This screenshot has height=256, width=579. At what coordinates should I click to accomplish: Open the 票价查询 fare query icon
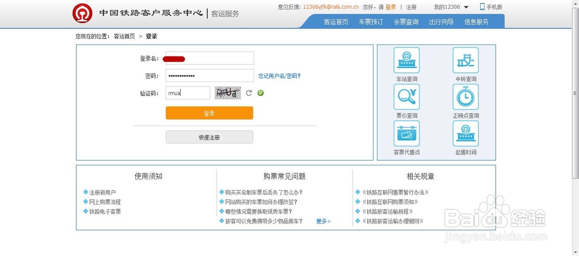coord(406,97)
